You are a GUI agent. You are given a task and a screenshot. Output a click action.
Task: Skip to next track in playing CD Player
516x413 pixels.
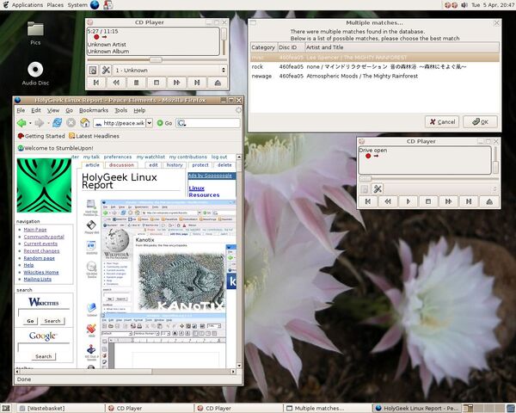pyautogui.click(x=197, y=83)
